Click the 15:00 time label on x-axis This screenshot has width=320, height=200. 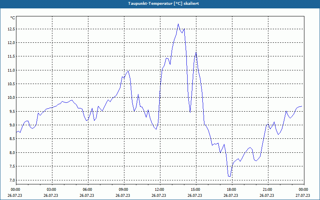pos(196,190)
